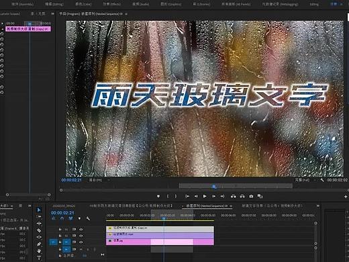Select the pink jpg clip in timeline
349x262 pixels.
[160, 242]
